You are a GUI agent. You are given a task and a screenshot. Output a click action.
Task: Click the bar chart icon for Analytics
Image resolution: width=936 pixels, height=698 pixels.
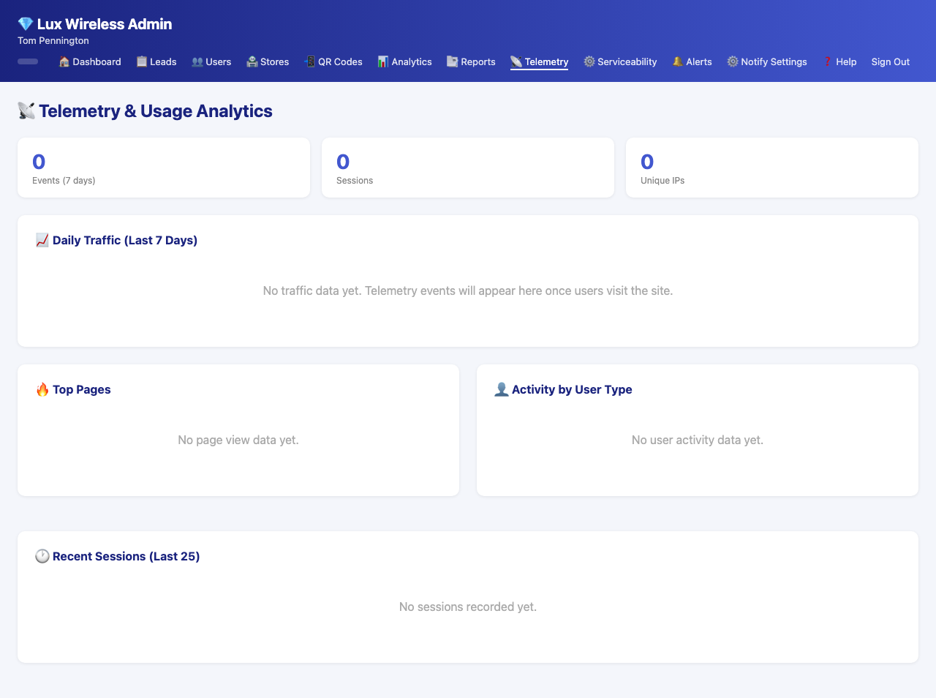[383, 61]
